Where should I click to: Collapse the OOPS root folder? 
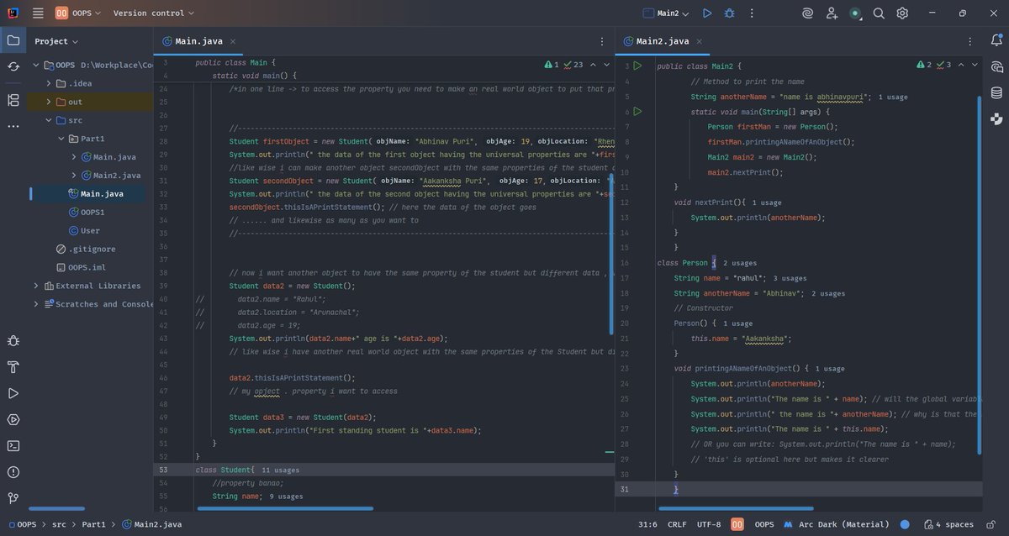[36, 65]
